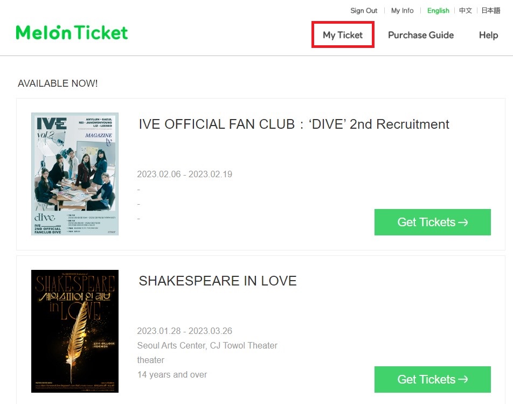Get tickets for IVE fan club recruitment
This screenshot has height=404, width=513.
tap(432, 222)
